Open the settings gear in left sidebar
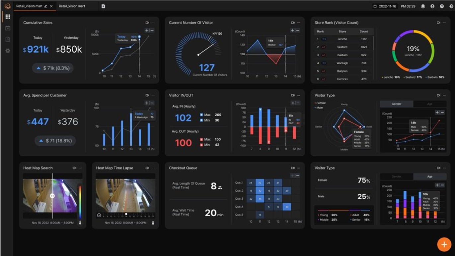 tap(8, 51)
